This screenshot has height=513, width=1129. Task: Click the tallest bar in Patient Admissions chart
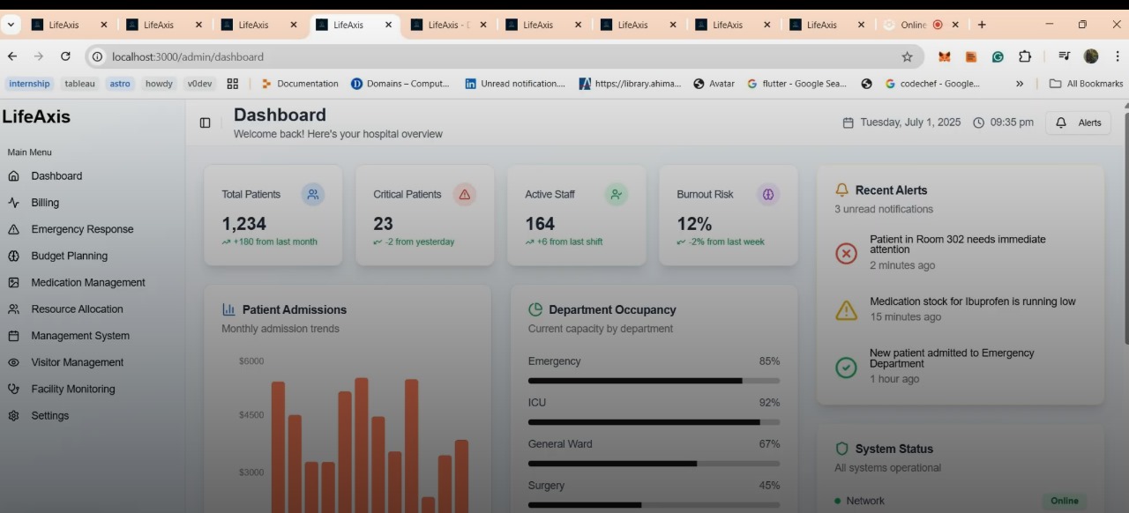[x=362, y=445]
